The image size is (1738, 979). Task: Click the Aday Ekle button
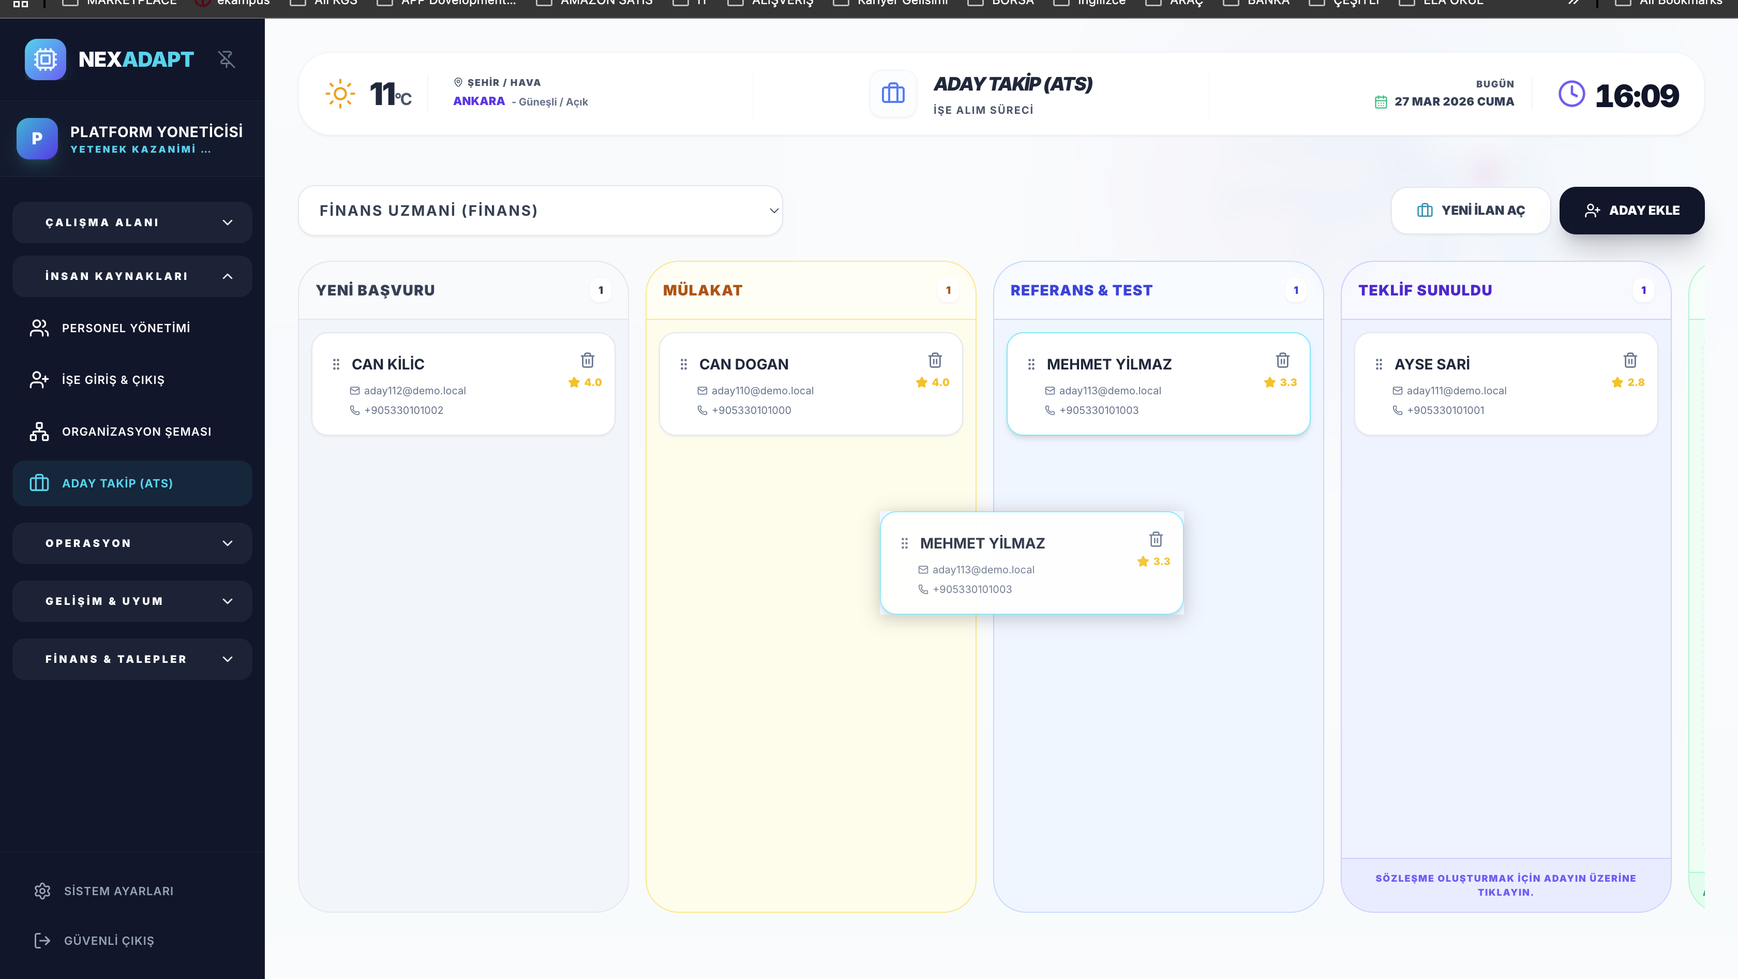[x=1631, y=211]
